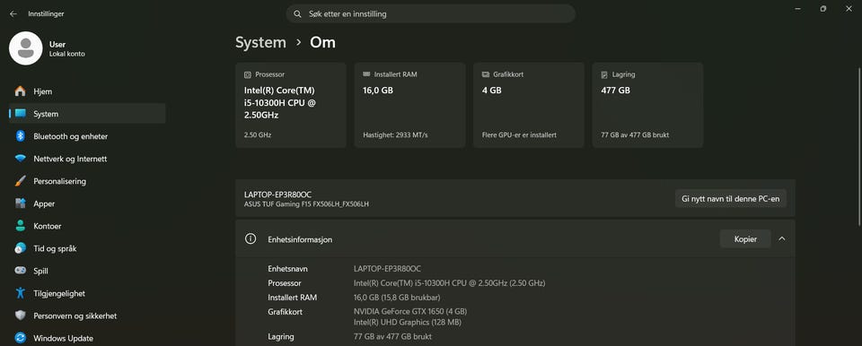Click the Lagring storage icon
The height and width of the screenshot is (346, 862).
coord(604,74)
